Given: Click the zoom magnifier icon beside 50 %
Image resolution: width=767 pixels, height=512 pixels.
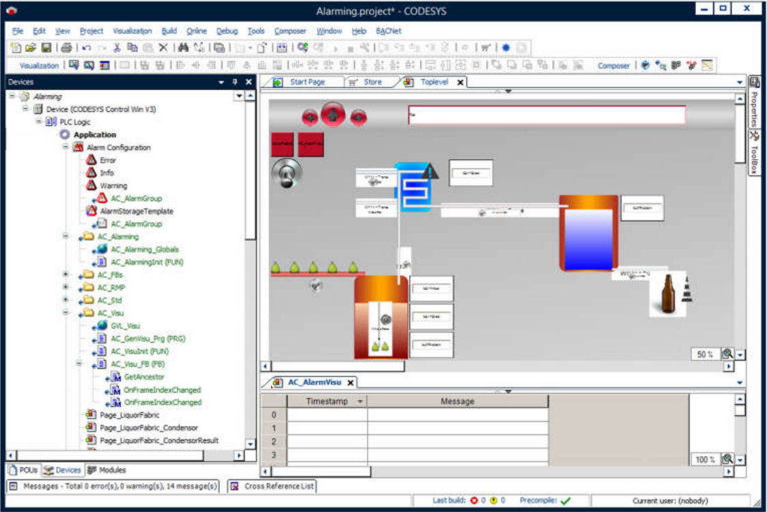Looking at the screenshot, I should [x=727, y=354].
